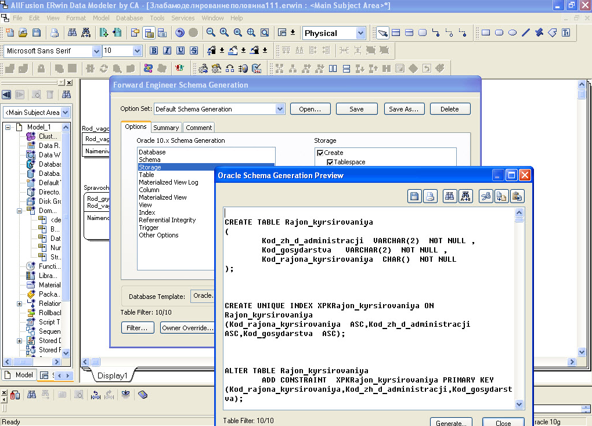Select Materialized View Log in options list
This screenshot has height=426, width=592.
tap(168, 182)
